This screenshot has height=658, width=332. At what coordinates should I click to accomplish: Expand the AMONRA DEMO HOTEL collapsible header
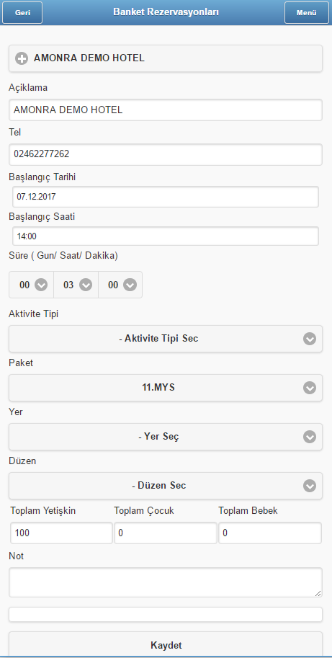pyautogui.click(x=166, y=58)
